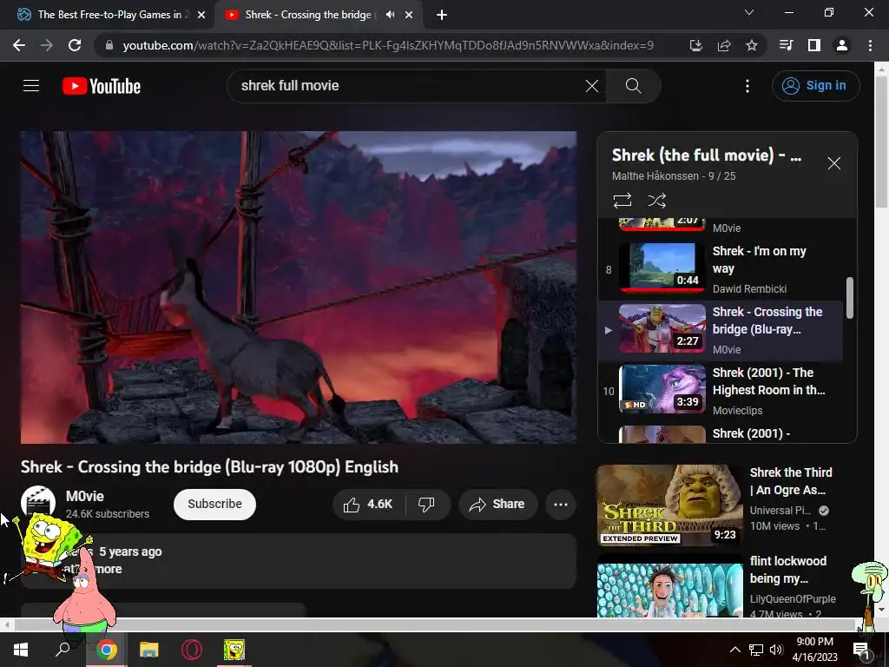Click the address bar URL
Screen dimensions: 889x667
[388, 45]
